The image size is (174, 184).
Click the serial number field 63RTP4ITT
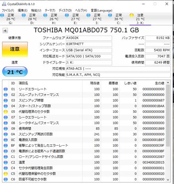[x=89, y=44]
